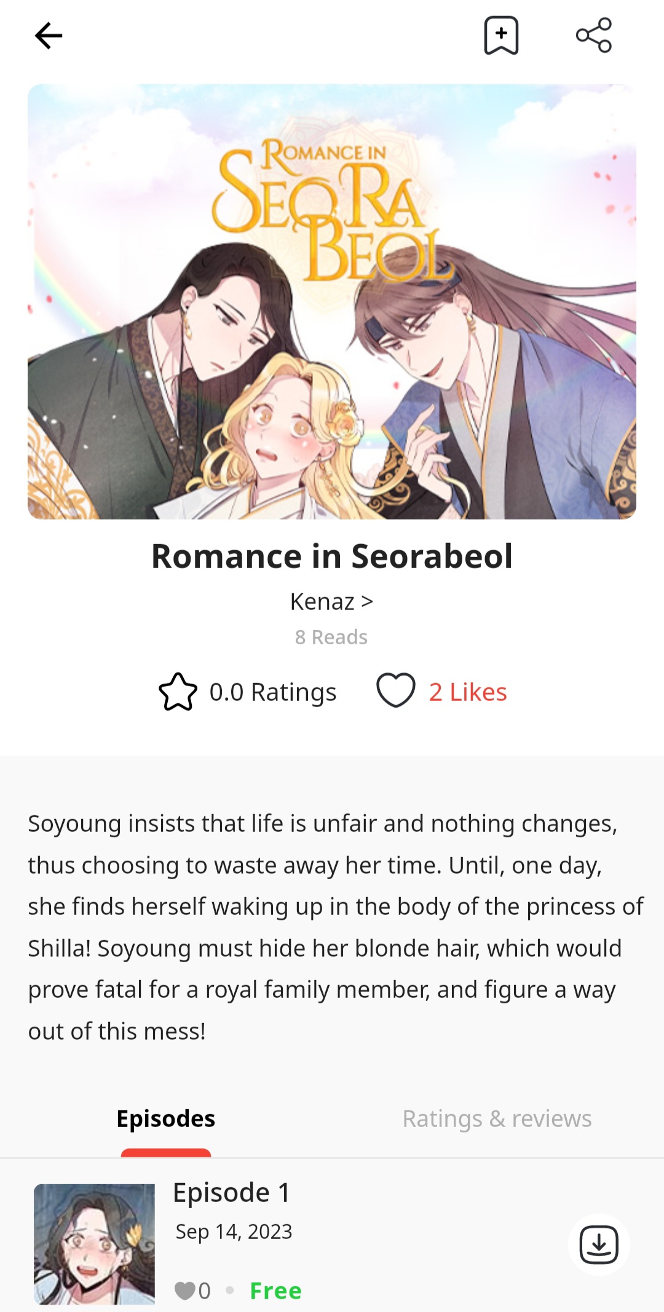This screenshot has width=664, height=1312.
Task: Tap the Sep 14, 2023 episode date
Action: tap(234, 1231)
